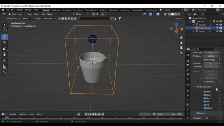224x126 pixels.
Task: Click the viewport zoom magnifier icon
Action: [x=181, y=38]
